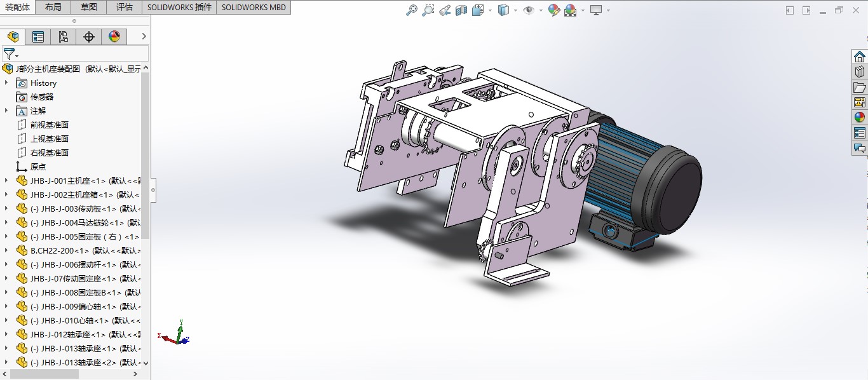Collapse the left panel via splitter handle
Image resolution: width=868 pixels, height=380 pixels.
(x=153, y=189)
